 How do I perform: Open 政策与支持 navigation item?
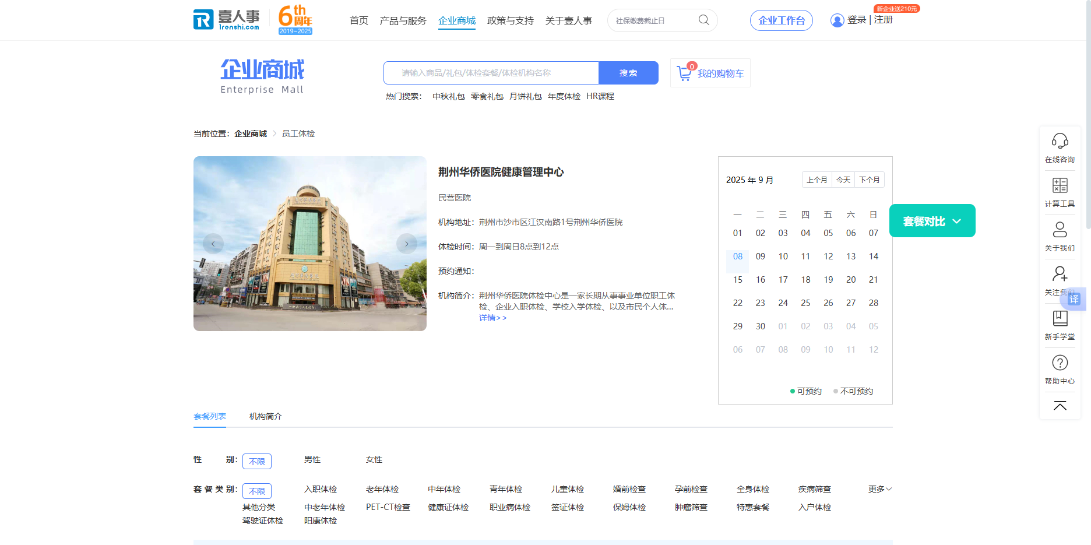click(x=511, y=20)
